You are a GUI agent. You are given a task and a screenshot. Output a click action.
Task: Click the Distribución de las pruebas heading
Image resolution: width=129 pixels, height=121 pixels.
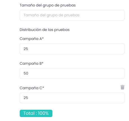pos(45,30)
